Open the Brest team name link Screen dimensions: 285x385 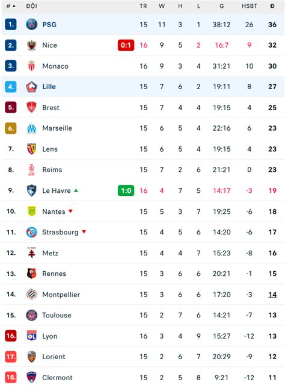(51, 107)
